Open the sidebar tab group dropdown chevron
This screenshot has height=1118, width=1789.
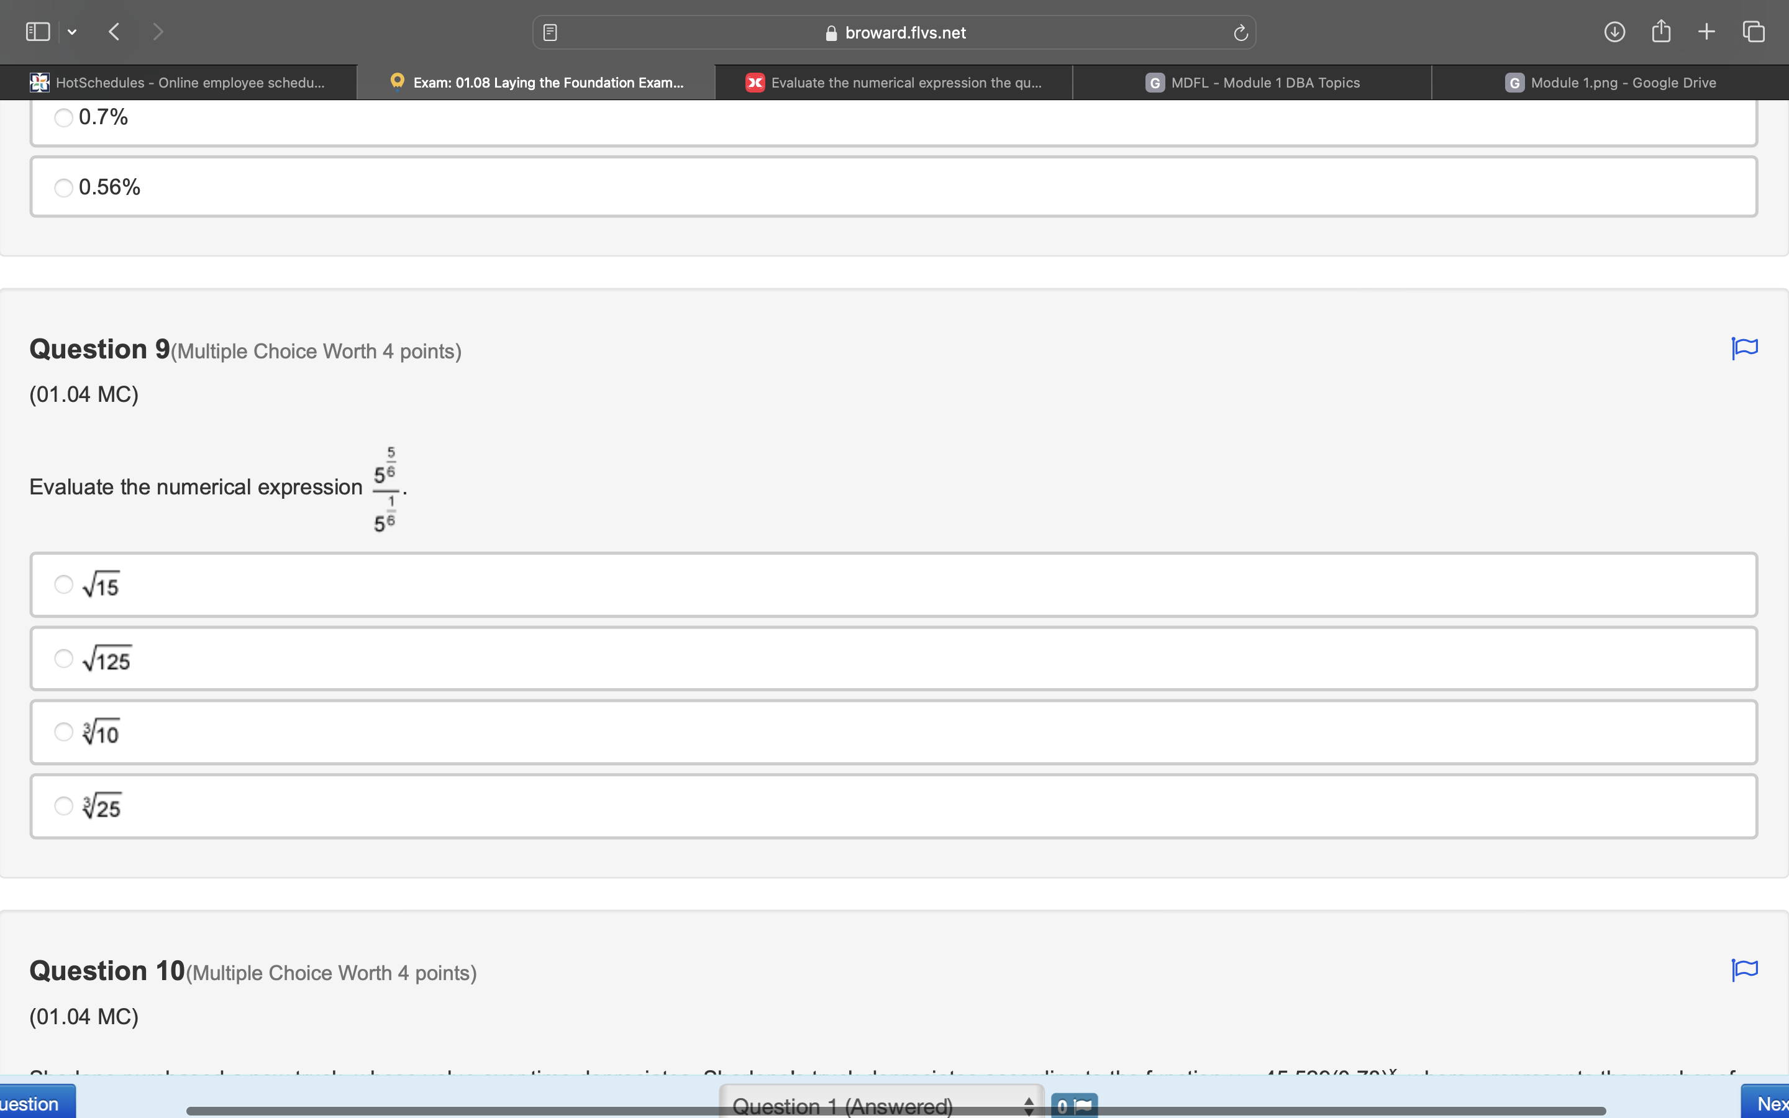71,32
